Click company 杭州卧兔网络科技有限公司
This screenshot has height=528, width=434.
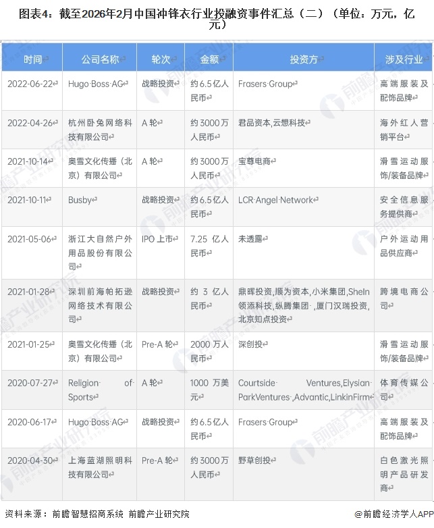tap(100, 130)
